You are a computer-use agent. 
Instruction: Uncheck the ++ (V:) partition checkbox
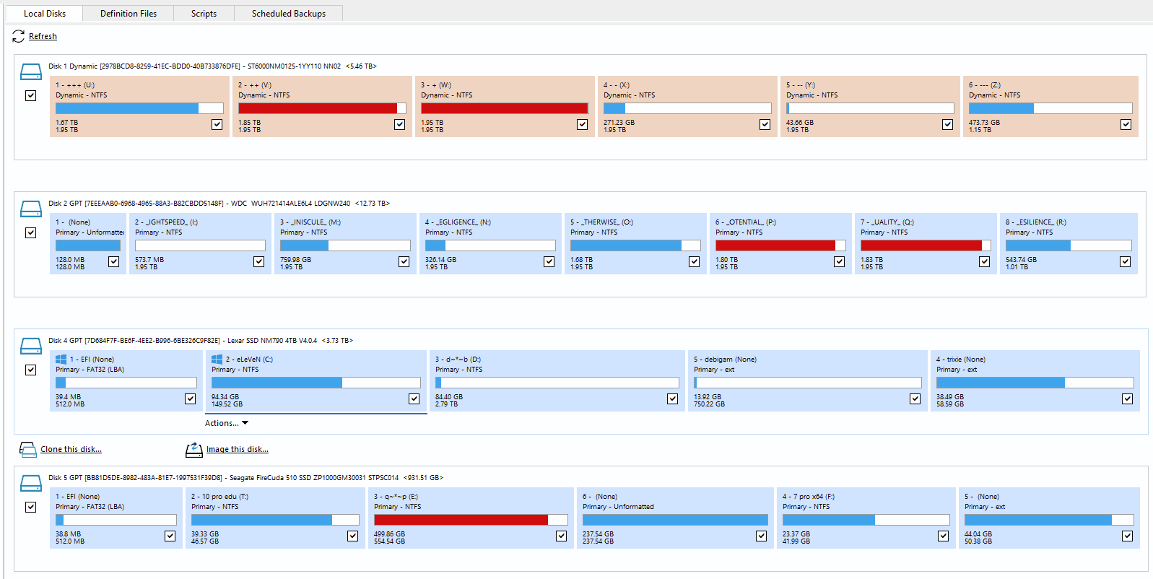(399, 124)
